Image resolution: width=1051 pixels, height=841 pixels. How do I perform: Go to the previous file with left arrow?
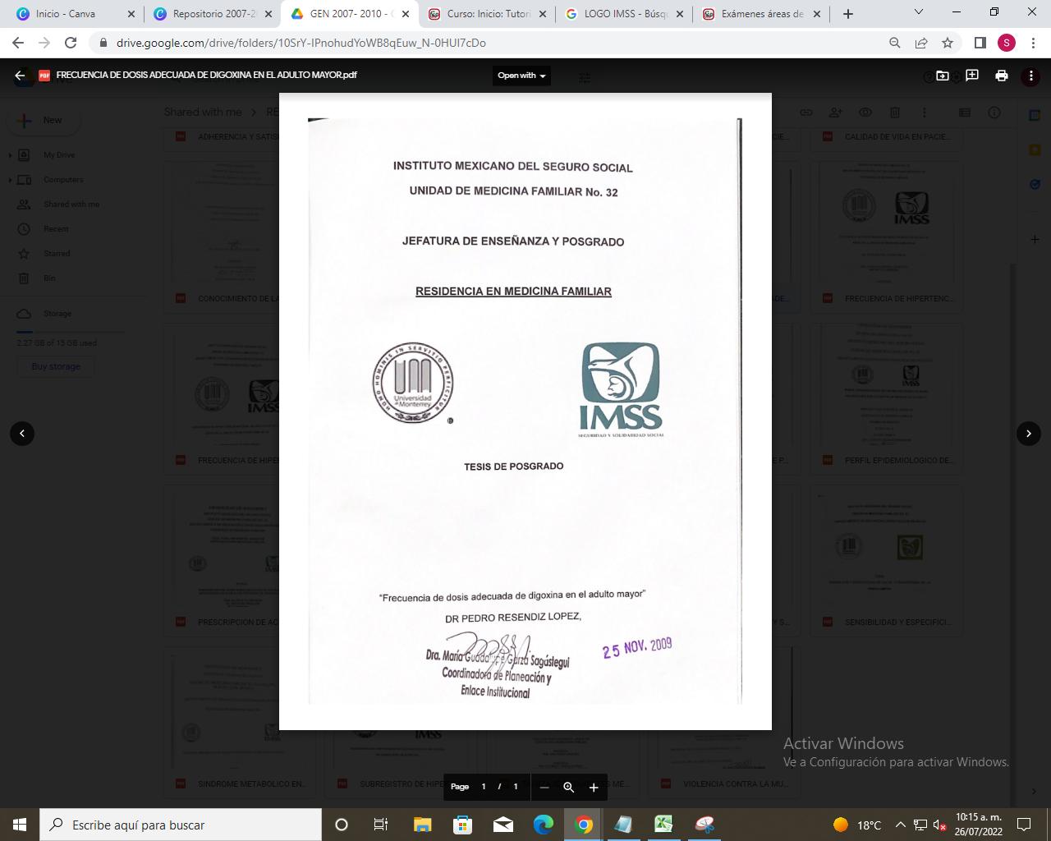click(x=22, y=434)
